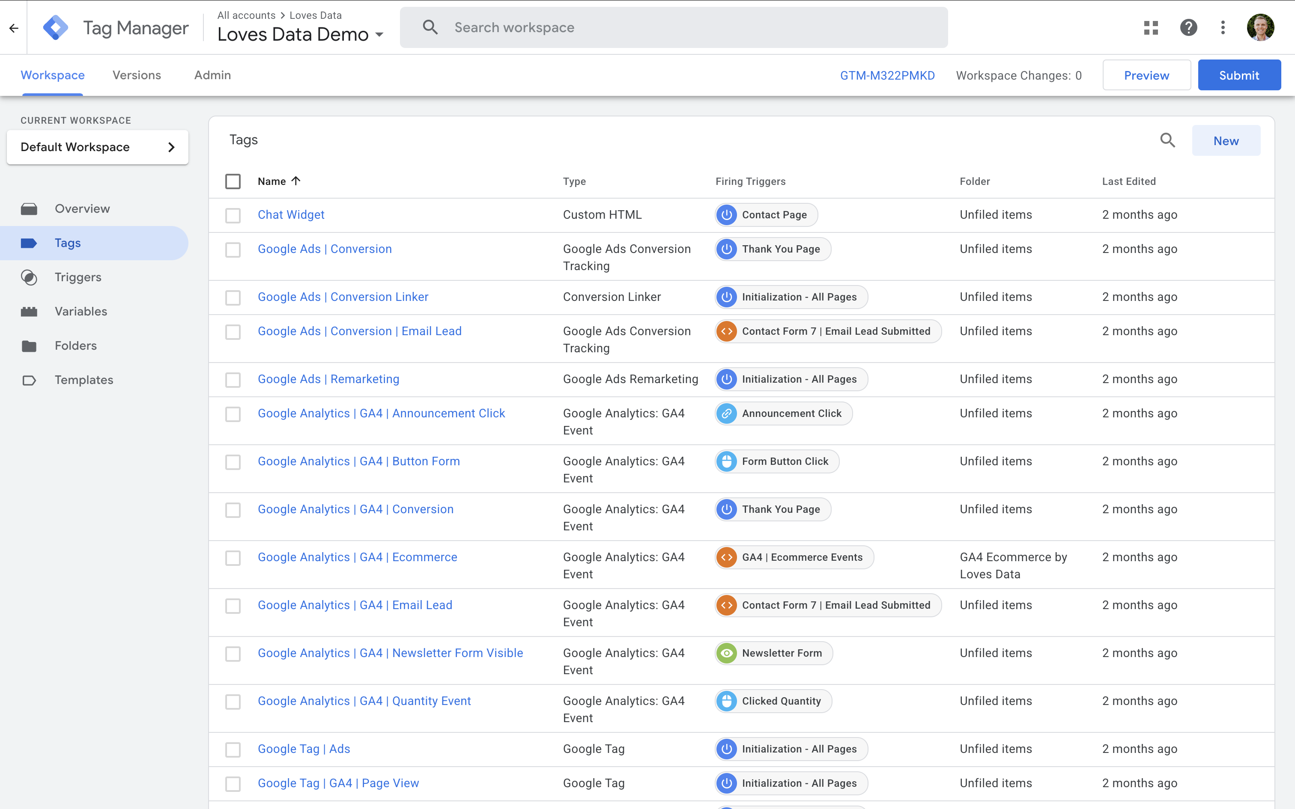Click the Preview button

point(1146,75)
